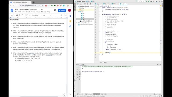Image resolution: width=172 pixels, height=97 pixels.
Task: Open the Keep side panel icon in Docs
Action: tap(70, 21)
